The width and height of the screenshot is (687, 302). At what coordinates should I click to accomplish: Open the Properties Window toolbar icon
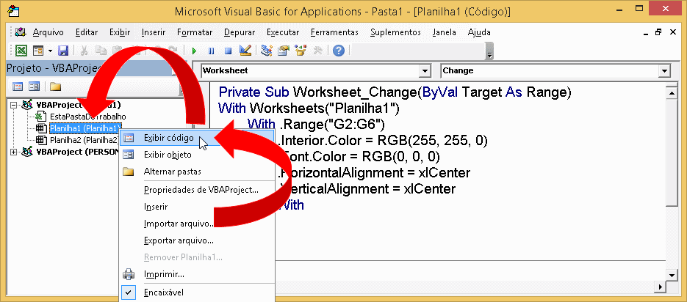284,51
